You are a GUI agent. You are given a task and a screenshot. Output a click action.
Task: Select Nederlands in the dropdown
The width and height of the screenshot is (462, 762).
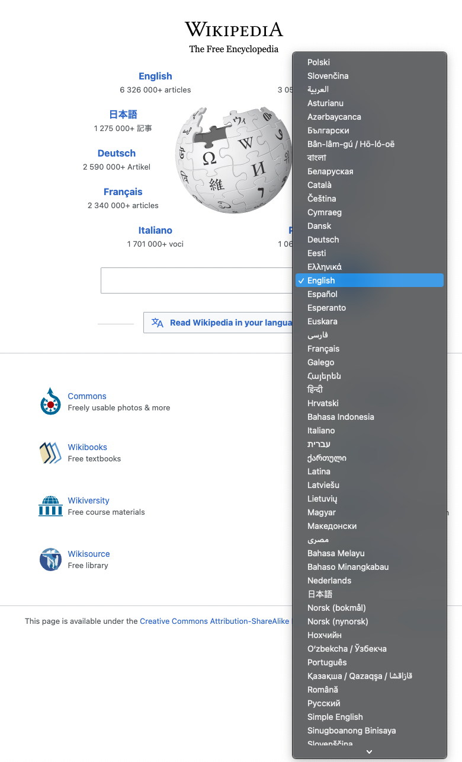coord(370,581)
